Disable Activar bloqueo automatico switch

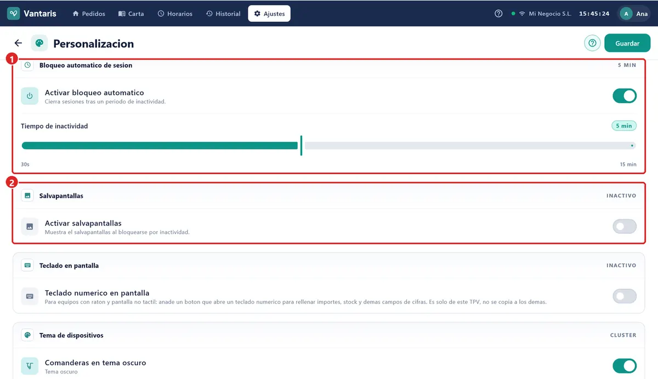click(x=625, y=96)
